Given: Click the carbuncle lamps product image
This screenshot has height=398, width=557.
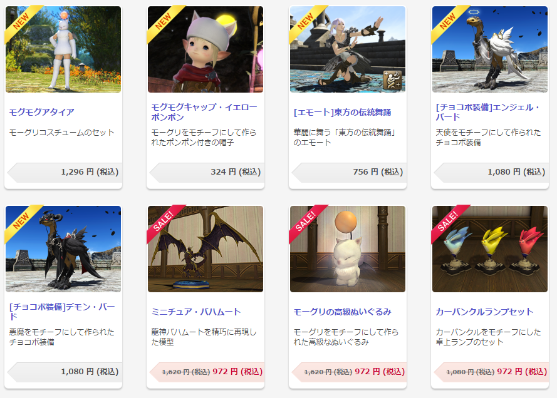Looking at the screenshot, I should click(x=490, y=249).
